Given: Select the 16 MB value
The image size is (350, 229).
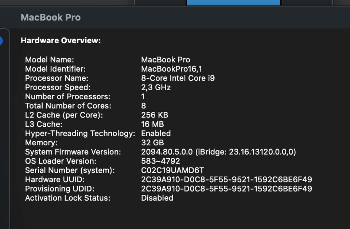Looking at the screenshot, I should pyautogui.click(x=153, y=124).
